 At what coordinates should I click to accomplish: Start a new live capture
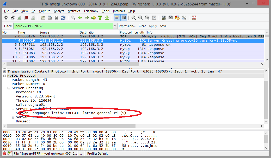tap(20, 18)
